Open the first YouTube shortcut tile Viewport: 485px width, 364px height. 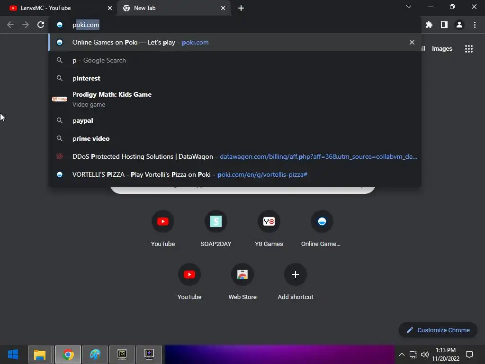coord(163,229)
